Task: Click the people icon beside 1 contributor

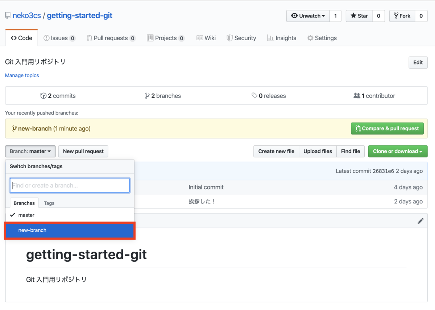Action: (x=357, y=96)
